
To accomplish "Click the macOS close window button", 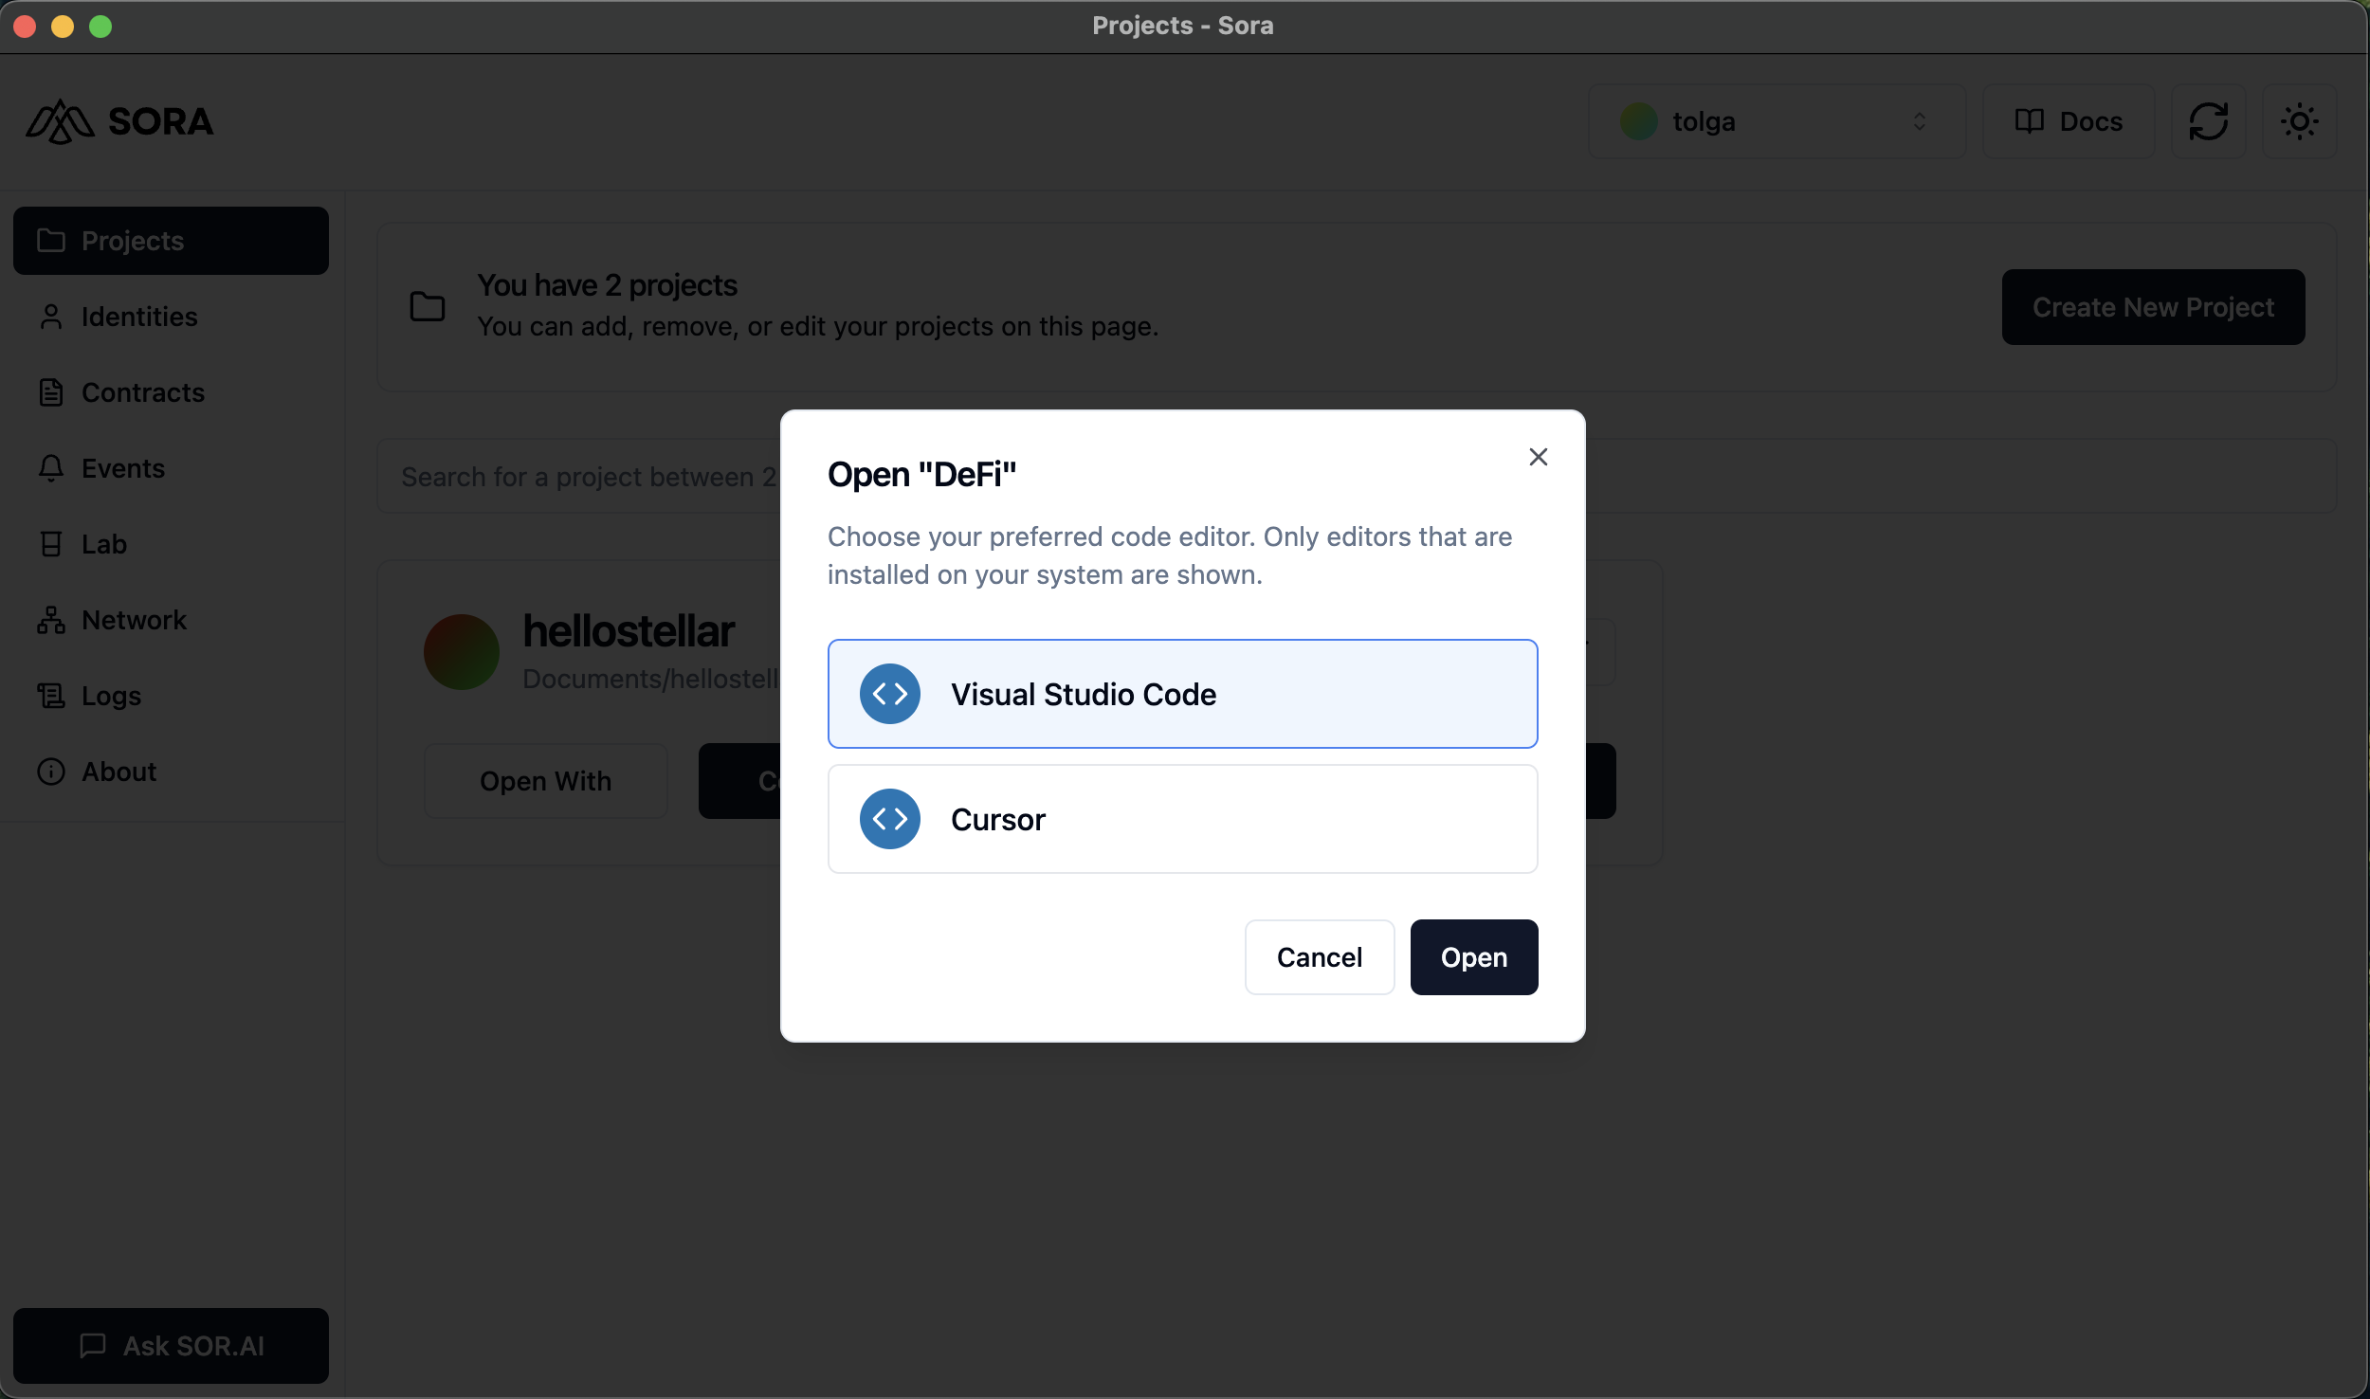I will click(x=26, y=27).
